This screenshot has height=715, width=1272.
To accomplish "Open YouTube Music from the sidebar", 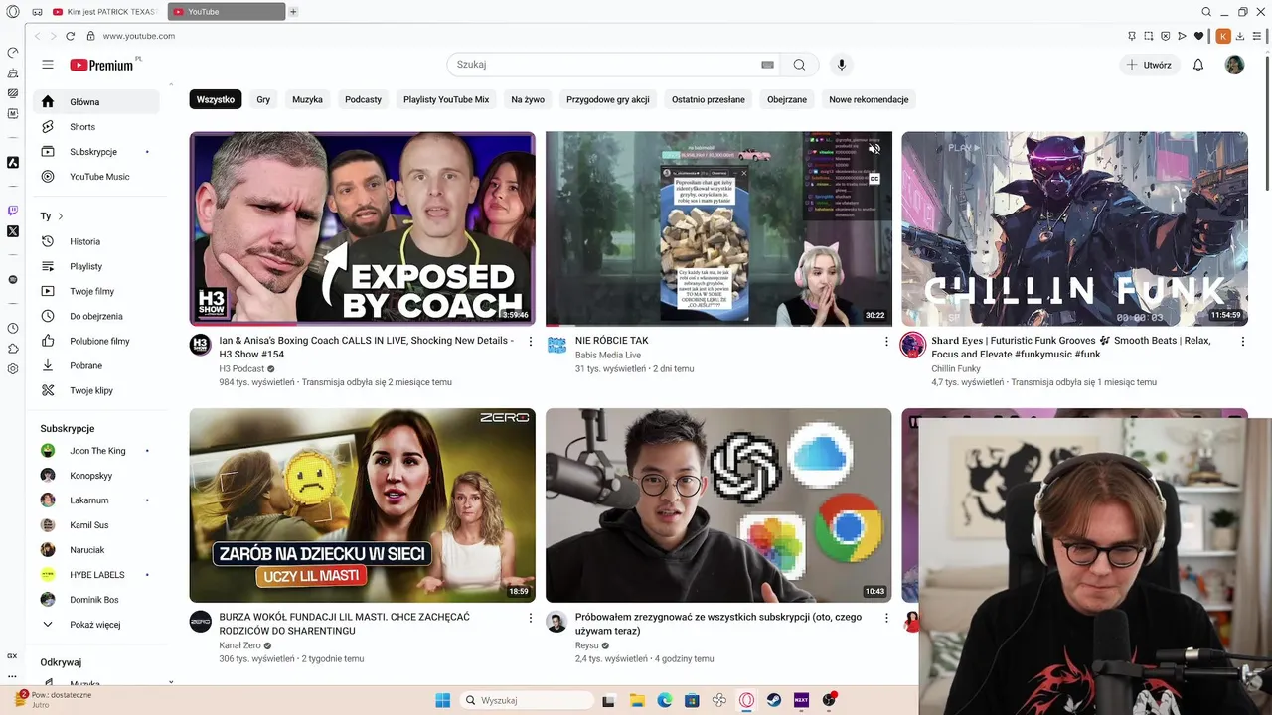I will pyautogui.click(x=95, y=177).
